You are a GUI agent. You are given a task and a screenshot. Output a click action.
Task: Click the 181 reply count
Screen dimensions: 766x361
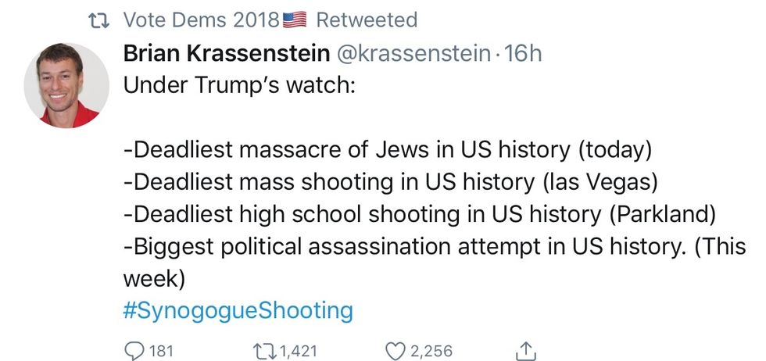pos(160,351)
